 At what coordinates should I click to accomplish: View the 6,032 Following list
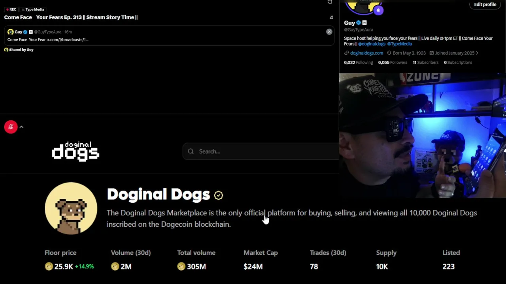tap(358, 62)
